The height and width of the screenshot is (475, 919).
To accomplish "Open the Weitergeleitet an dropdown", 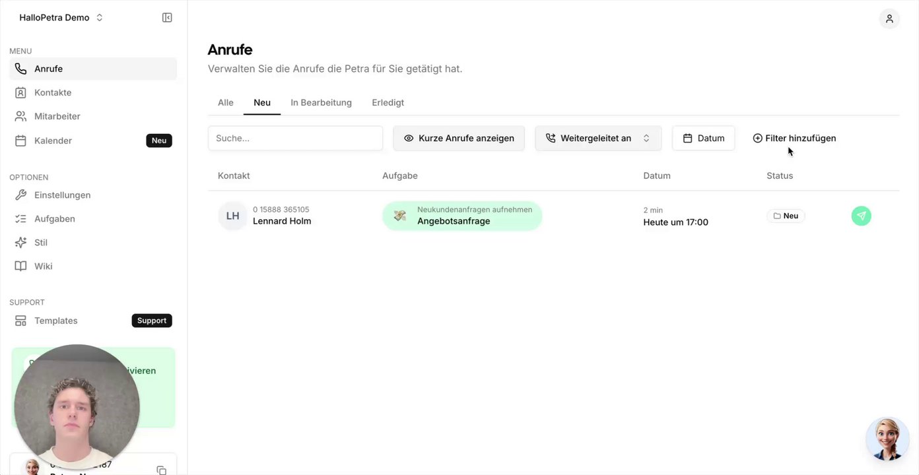I will (597, 138).
